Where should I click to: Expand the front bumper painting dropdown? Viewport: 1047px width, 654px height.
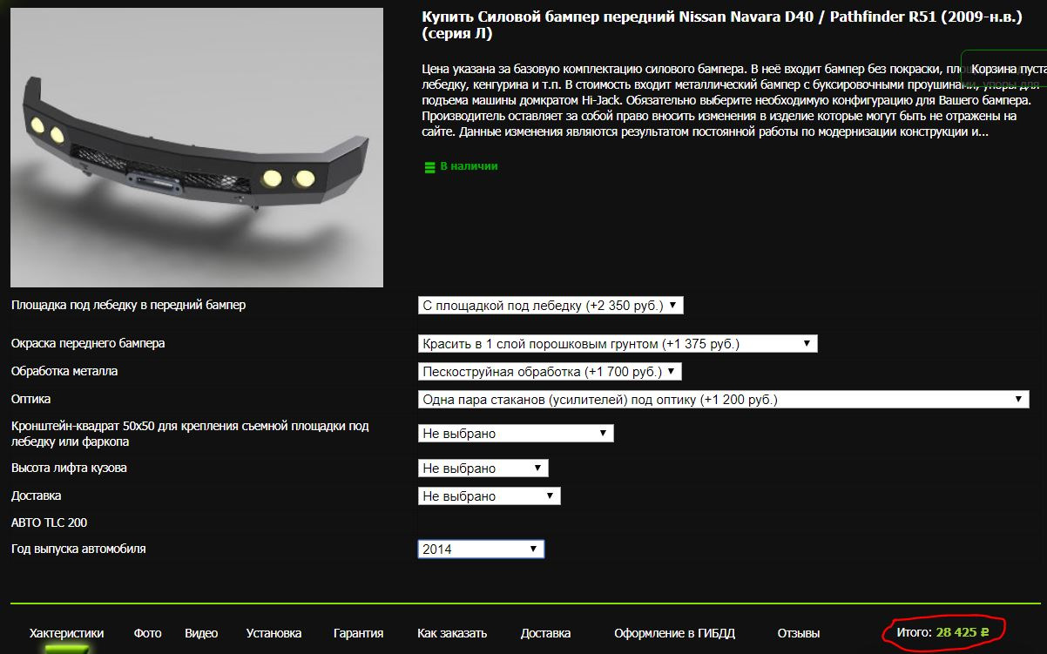pos(618,344)
